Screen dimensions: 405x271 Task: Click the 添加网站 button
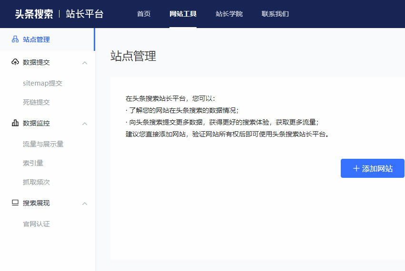point(373,168)
